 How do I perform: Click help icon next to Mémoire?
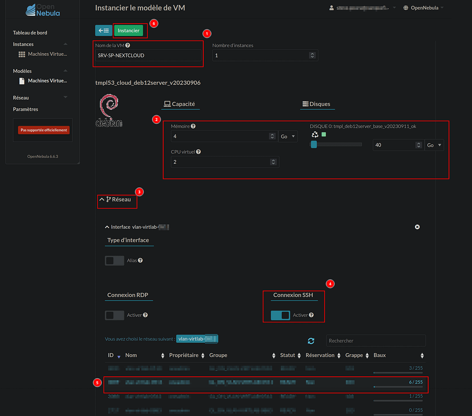pos(193,126)
